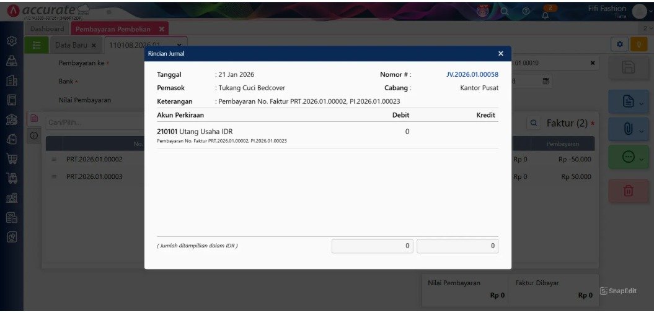Click the search button beside Faktur (2)
Screen dimensions: 654x313
(533, 123)
